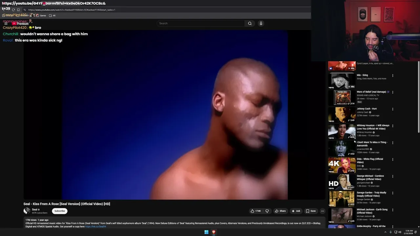Open options menu for Truly Madly Deeply
Viewport: 420px width, 236px height.
(392, 193)
